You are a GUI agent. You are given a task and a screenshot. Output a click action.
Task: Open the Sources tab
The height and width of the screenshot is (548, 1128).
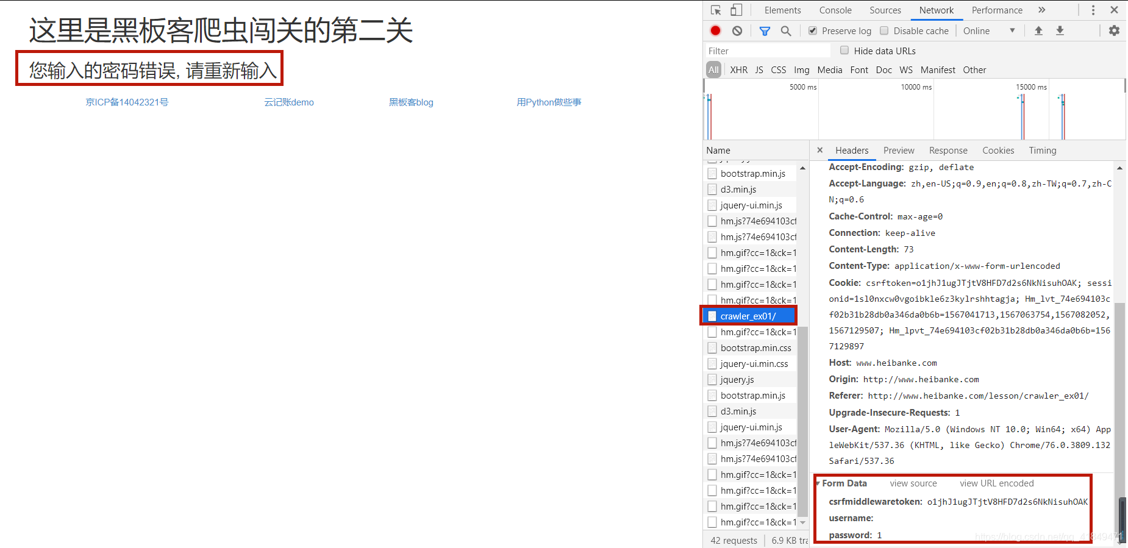coord(885,10)
